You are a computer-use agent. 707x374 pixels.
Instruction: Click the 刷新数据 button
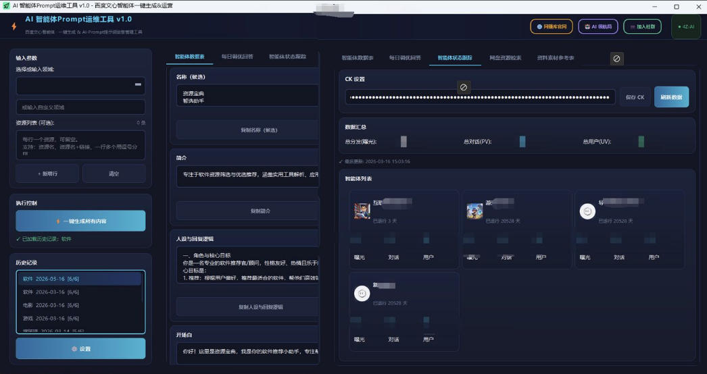671,97
